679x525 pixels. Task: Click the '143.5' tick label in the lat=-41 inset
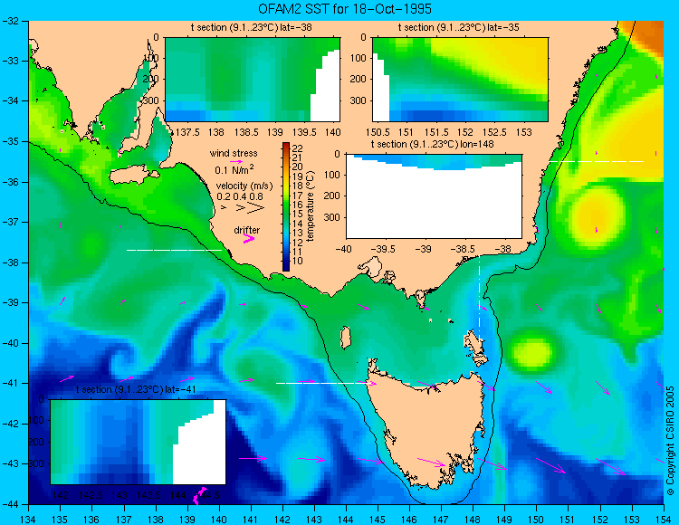pyautogui.click(x=149, y=495)
